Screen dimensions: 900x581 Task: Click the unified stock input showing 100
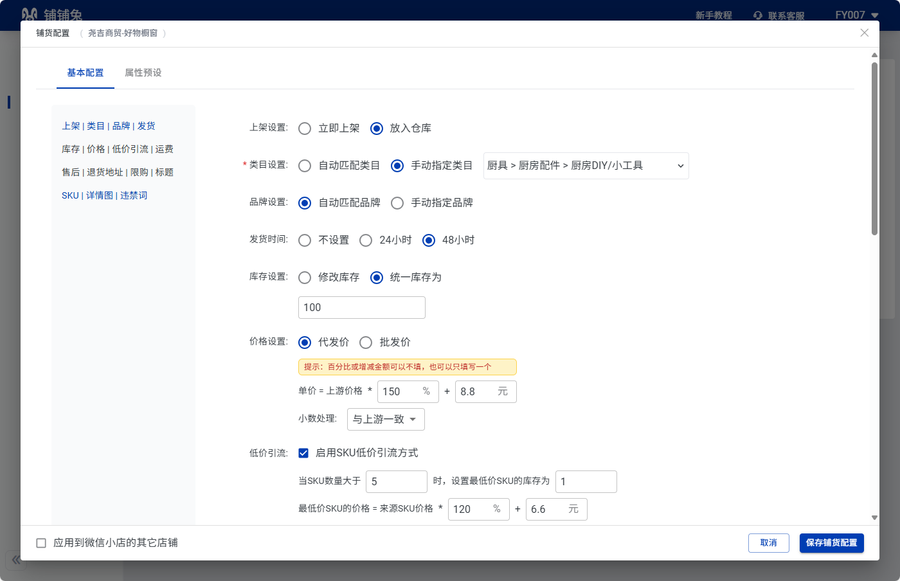coord(361,308)
